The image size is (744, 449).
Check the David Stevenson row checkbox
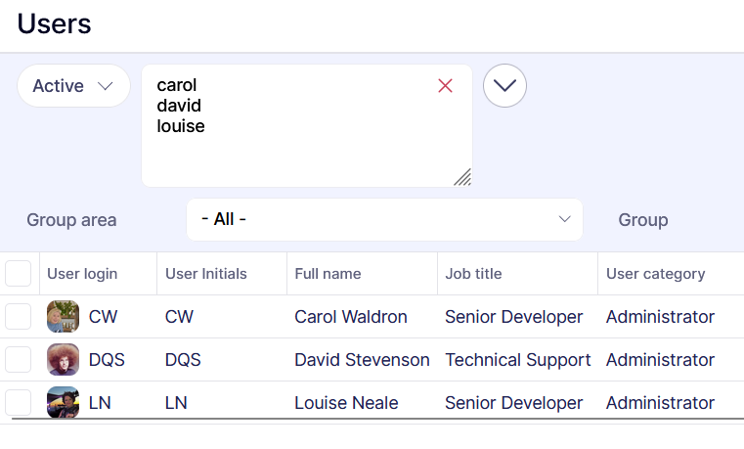(x=19, y=360)
